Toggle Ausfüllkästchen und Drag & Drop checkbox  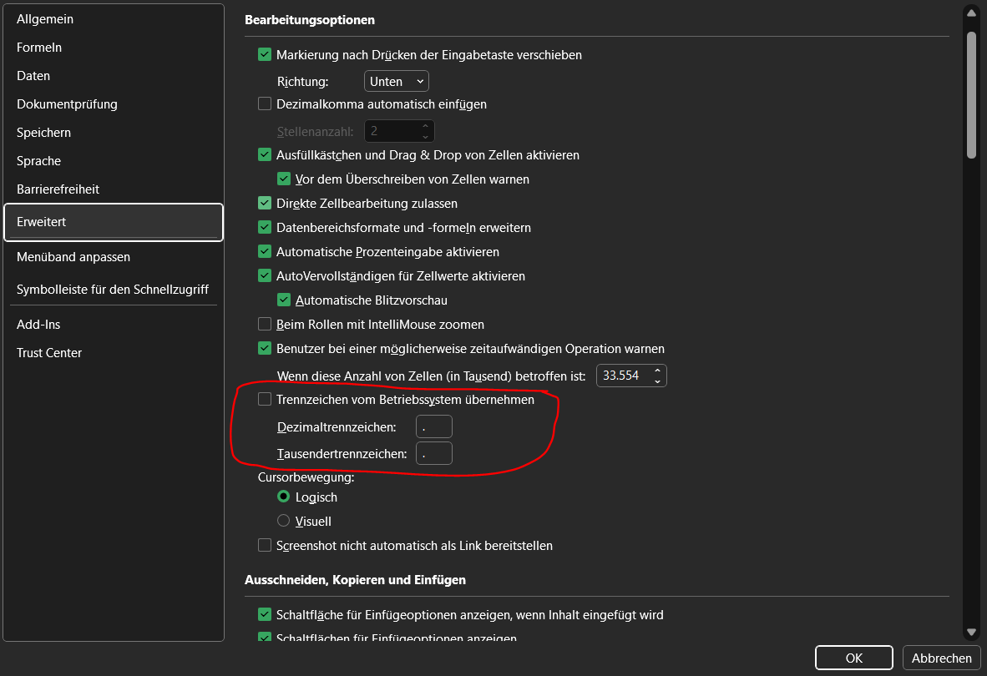(x=265, y=154)
